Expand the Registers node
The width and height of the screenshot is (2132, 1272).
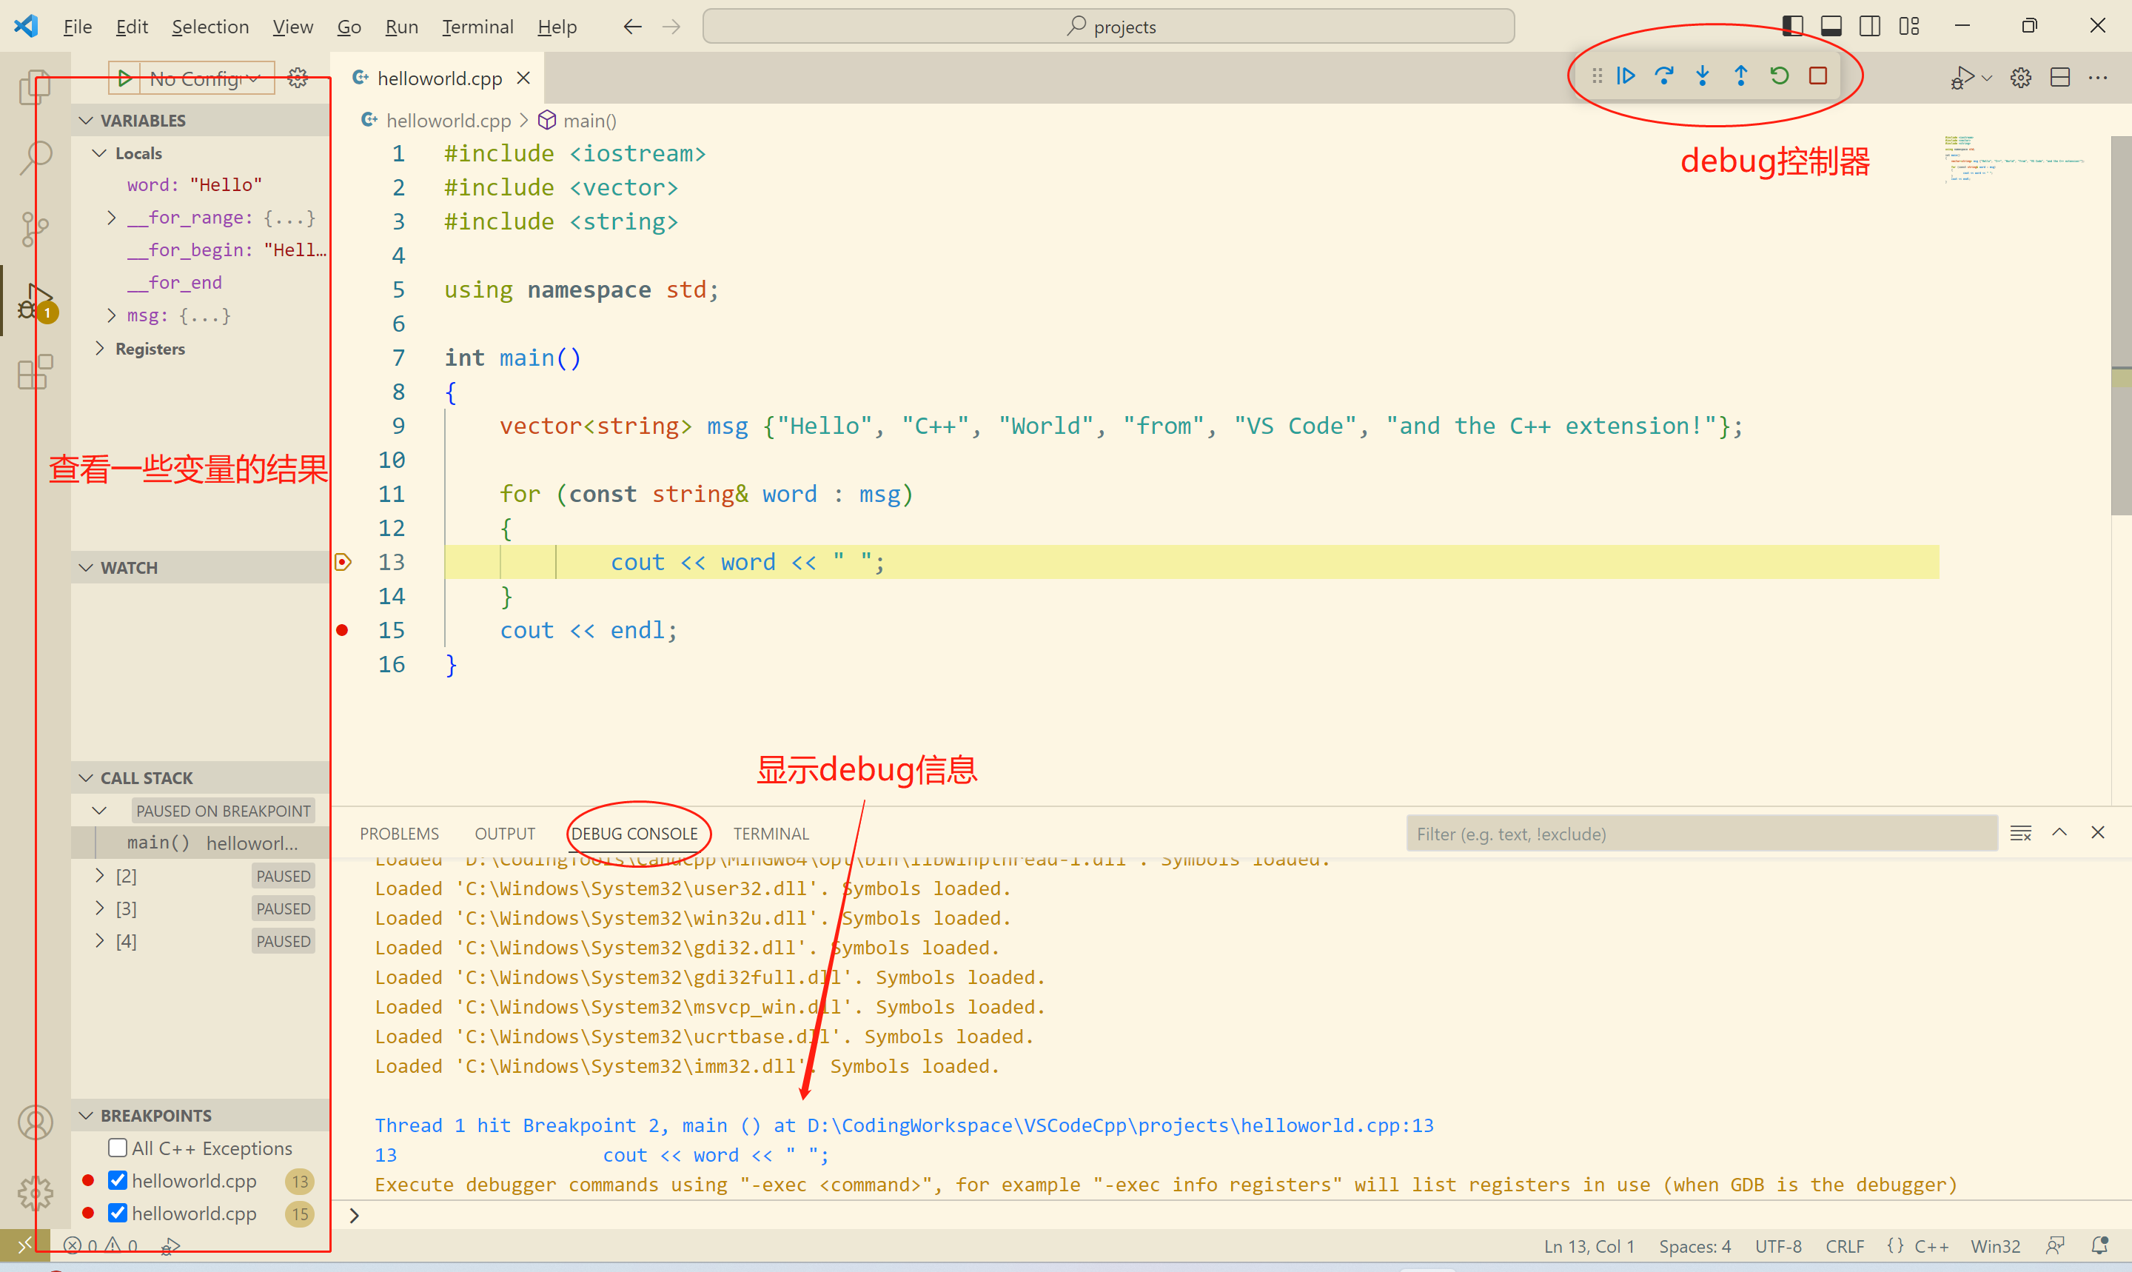(100, 348)
